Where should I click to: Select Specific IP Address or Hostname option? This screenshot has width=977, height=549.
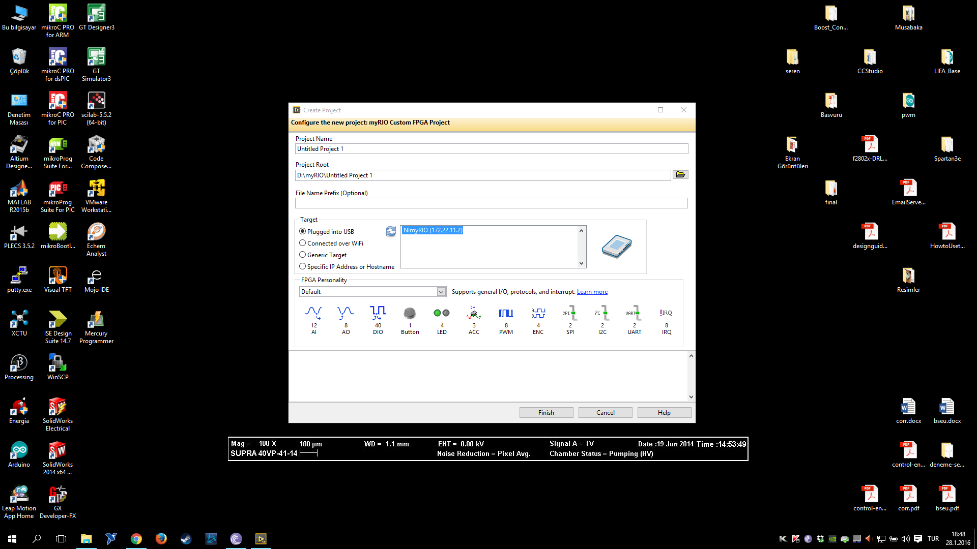[347, 266]
